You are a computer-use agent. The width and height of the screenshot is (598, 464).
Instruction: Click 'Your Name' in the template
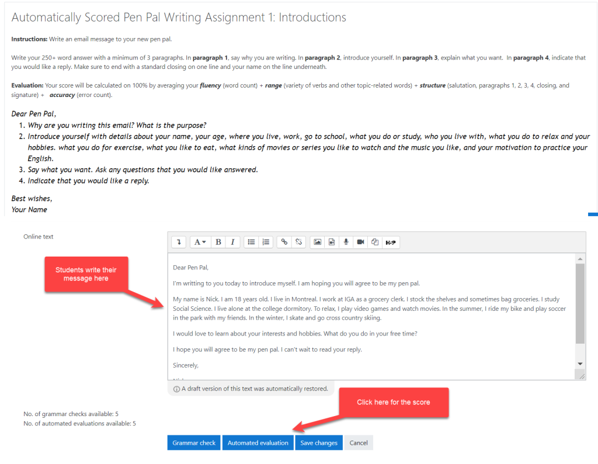pyautogui.click(x=29, y=209)
